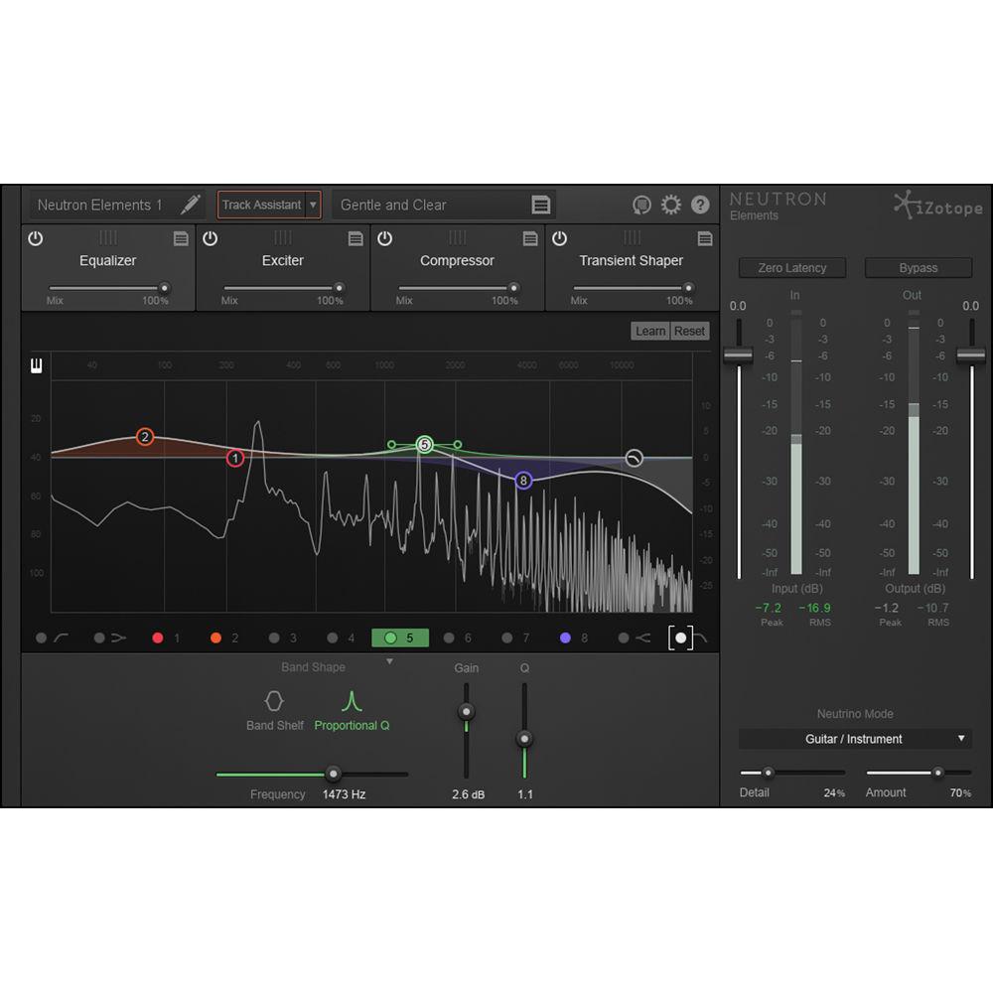This screenshot has height=993, width=993.
Task: Show the piano keyboard overlay on the EQ
Action: pyautogui.click(x=36, y=365)
